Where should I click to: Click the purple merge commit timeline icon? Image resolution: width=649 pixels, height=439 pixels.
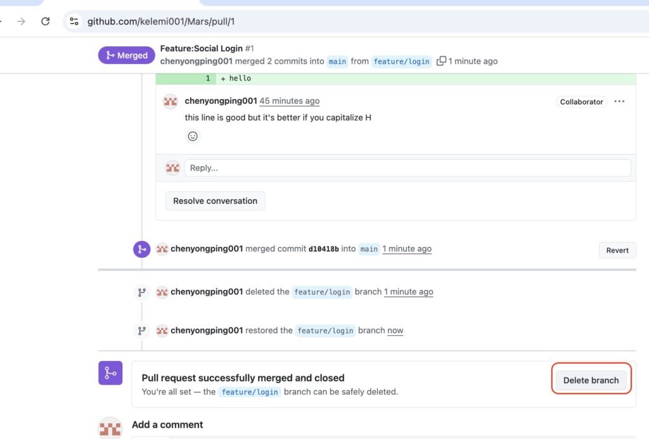click(x=141, y=249)
